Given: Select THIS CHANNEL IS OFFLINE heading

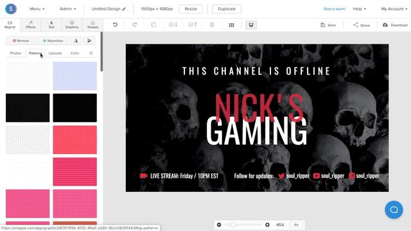Looking at the screenshot, I should [x=256, y=71].
